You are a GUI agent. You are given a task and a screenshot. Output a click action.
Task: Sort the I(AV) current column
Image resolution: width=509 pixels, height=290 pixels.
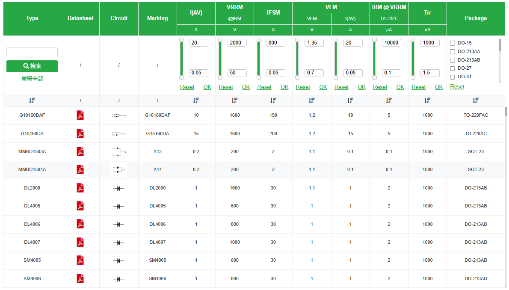click(196, 101)
